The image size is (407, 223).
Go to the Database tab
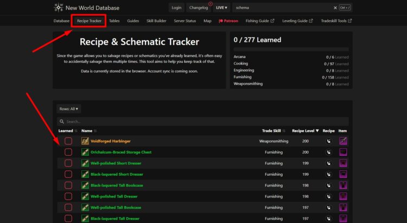pos(61,21)
